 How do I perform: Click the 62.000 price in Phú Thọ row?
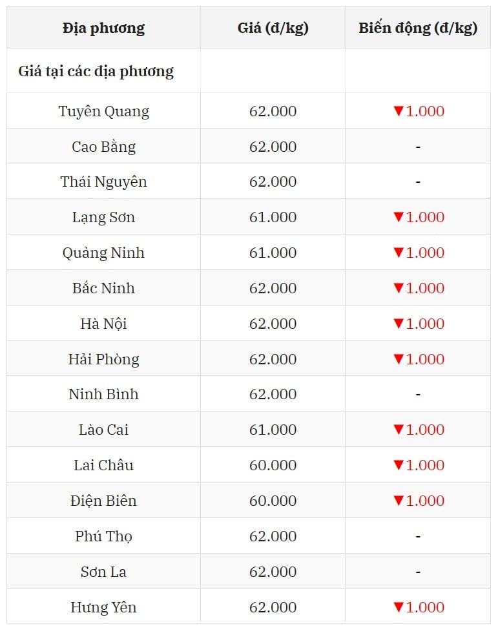point(273,537)
